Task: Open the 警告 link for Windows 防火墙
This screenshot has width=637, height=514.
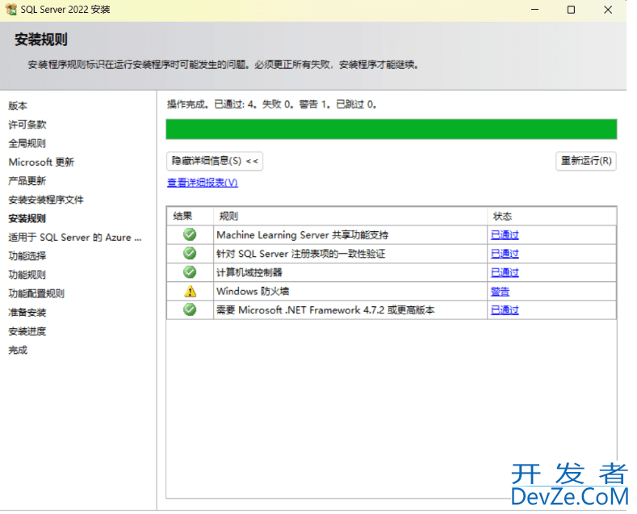Action: click(x=500, y=292)
